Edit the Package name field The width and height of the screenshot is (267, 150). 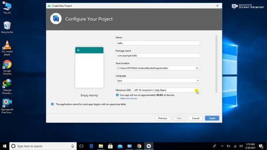point(158,55)
